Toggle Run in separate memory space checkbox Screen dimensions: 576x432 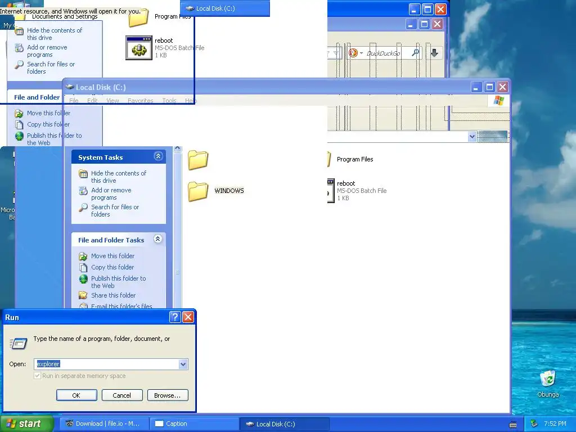(37, 376)
